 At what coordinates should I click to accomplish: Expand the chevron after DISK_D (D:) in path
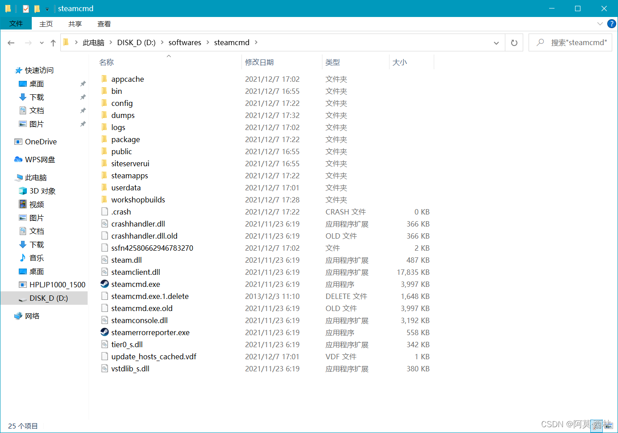click(162, 42)
